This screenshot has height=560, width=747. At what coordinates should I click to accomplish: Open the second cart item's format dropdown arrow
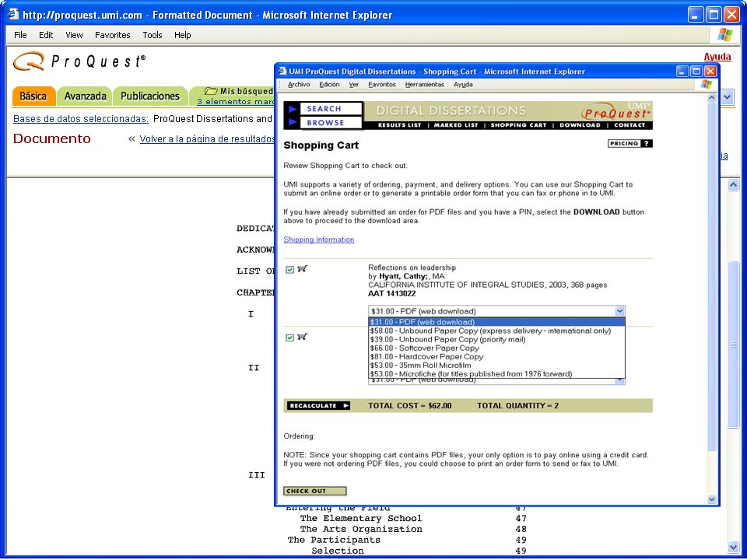pyautogui.click(x=619, y=380)
